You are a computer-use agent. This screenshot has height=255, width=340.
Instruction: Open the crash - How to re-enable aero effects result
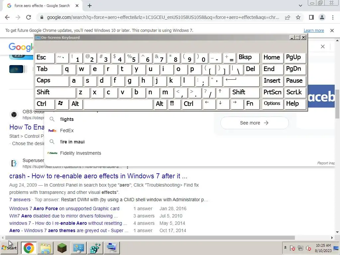pos(98,176)
